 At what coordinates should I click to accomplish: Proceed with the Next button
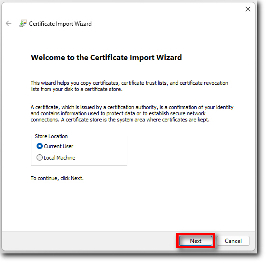[x=196, y=241]
